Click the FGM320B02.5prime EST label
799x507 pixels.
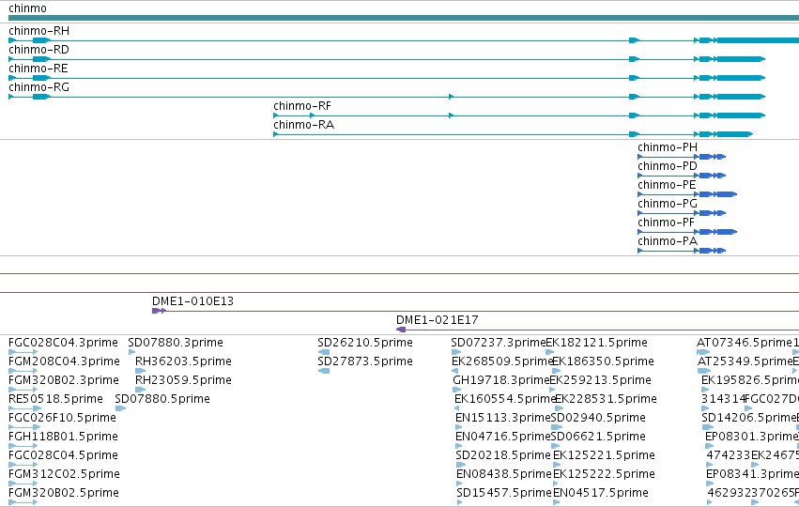pyautogui.click(x=64, y=494)
